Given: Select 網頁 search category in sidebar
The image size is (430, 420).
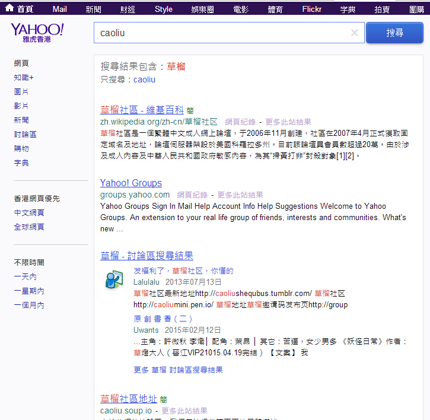Looking at the screenshot, I should click(x=21, y=63).
